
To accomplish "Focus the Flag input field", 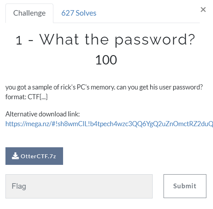I will (x=79, y=186).
